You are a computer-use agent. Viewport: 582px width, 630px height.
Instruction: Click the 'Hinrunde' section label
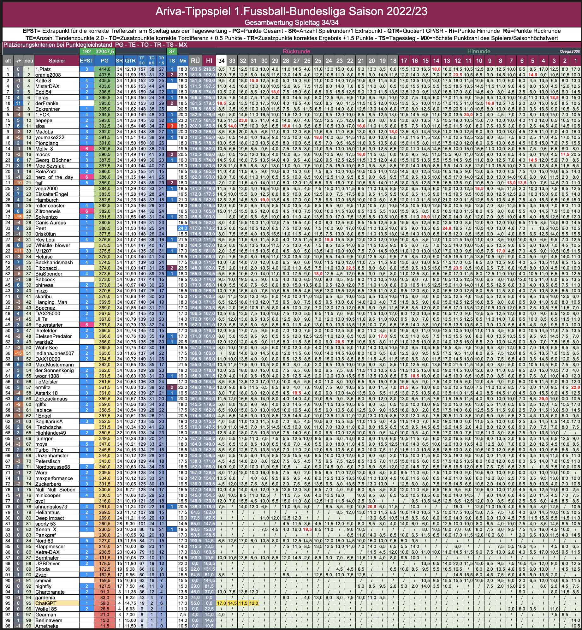point(479,51)
